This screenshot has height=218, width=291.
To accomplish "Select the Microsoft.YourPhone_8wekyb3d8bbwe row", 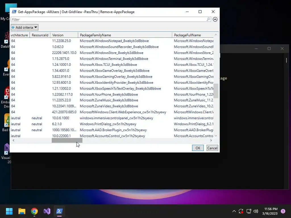I will (112, 94).
